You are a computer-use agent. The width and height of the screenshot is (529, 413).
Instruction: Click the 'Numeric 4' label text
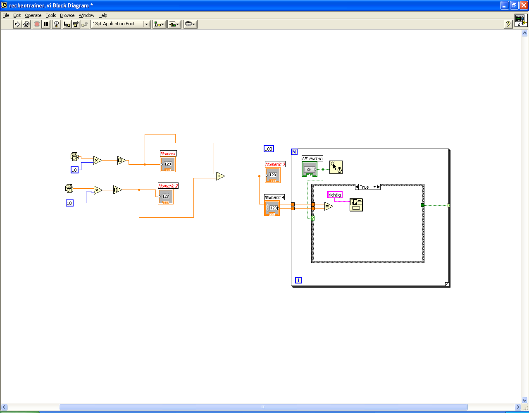tap(274, 197)
